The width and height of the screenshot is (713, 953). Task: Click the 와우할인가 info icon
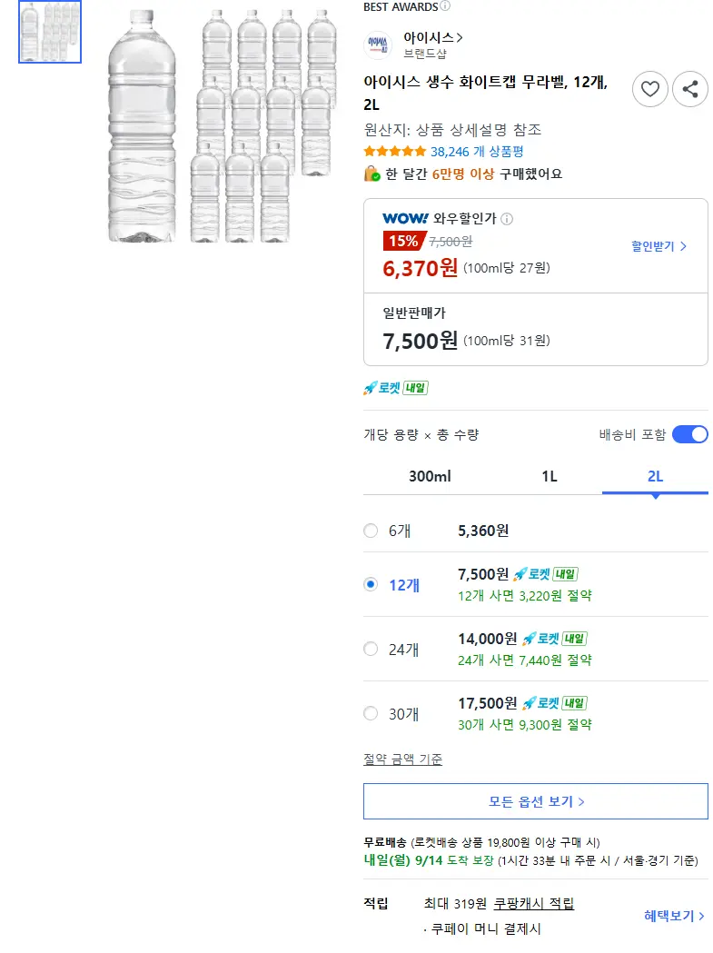pyautogui.click(x=507, y=219)
